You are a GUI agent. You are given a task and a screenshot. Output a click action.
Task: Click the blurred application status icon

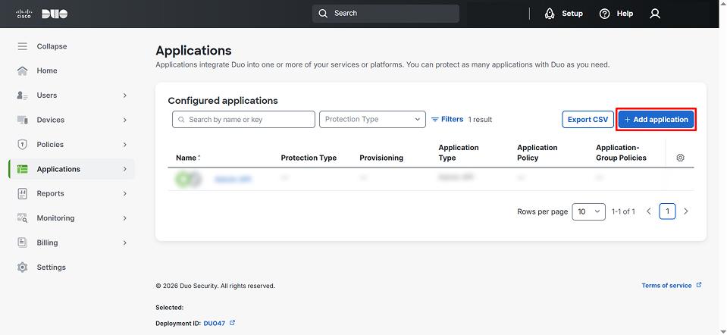(188, 180)
